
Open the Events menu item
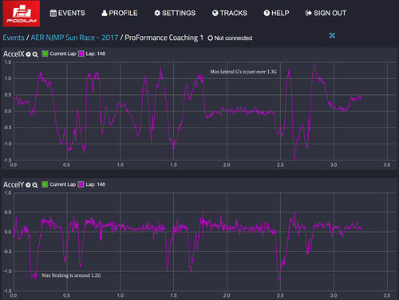68,13
